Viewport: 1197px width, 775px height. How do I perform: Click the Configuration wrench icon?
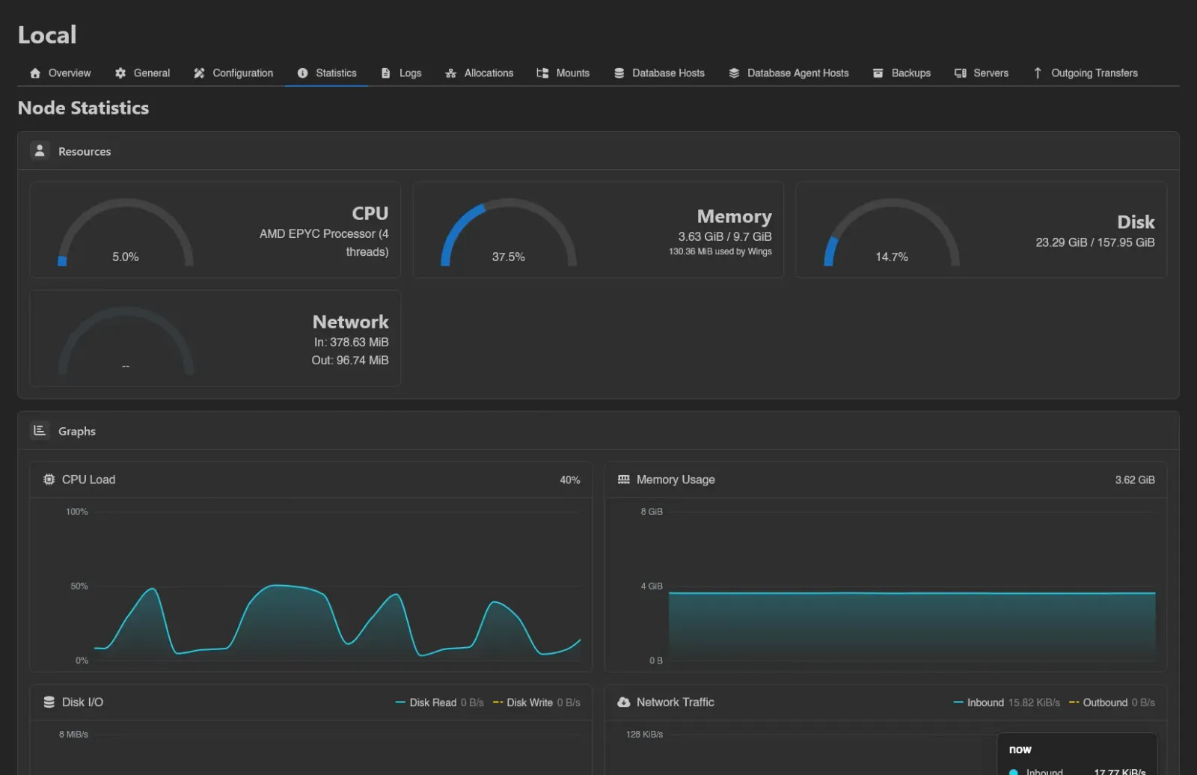[x=199, y=73]
